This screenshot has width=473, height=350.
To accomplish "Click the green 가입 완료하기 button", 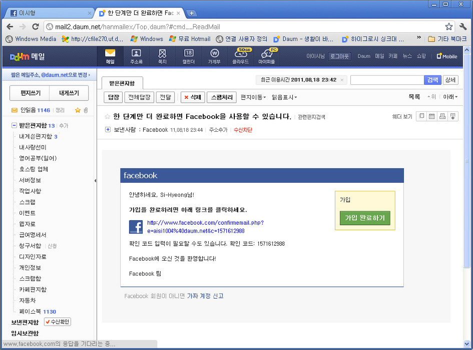I will (x=365, y=218).
